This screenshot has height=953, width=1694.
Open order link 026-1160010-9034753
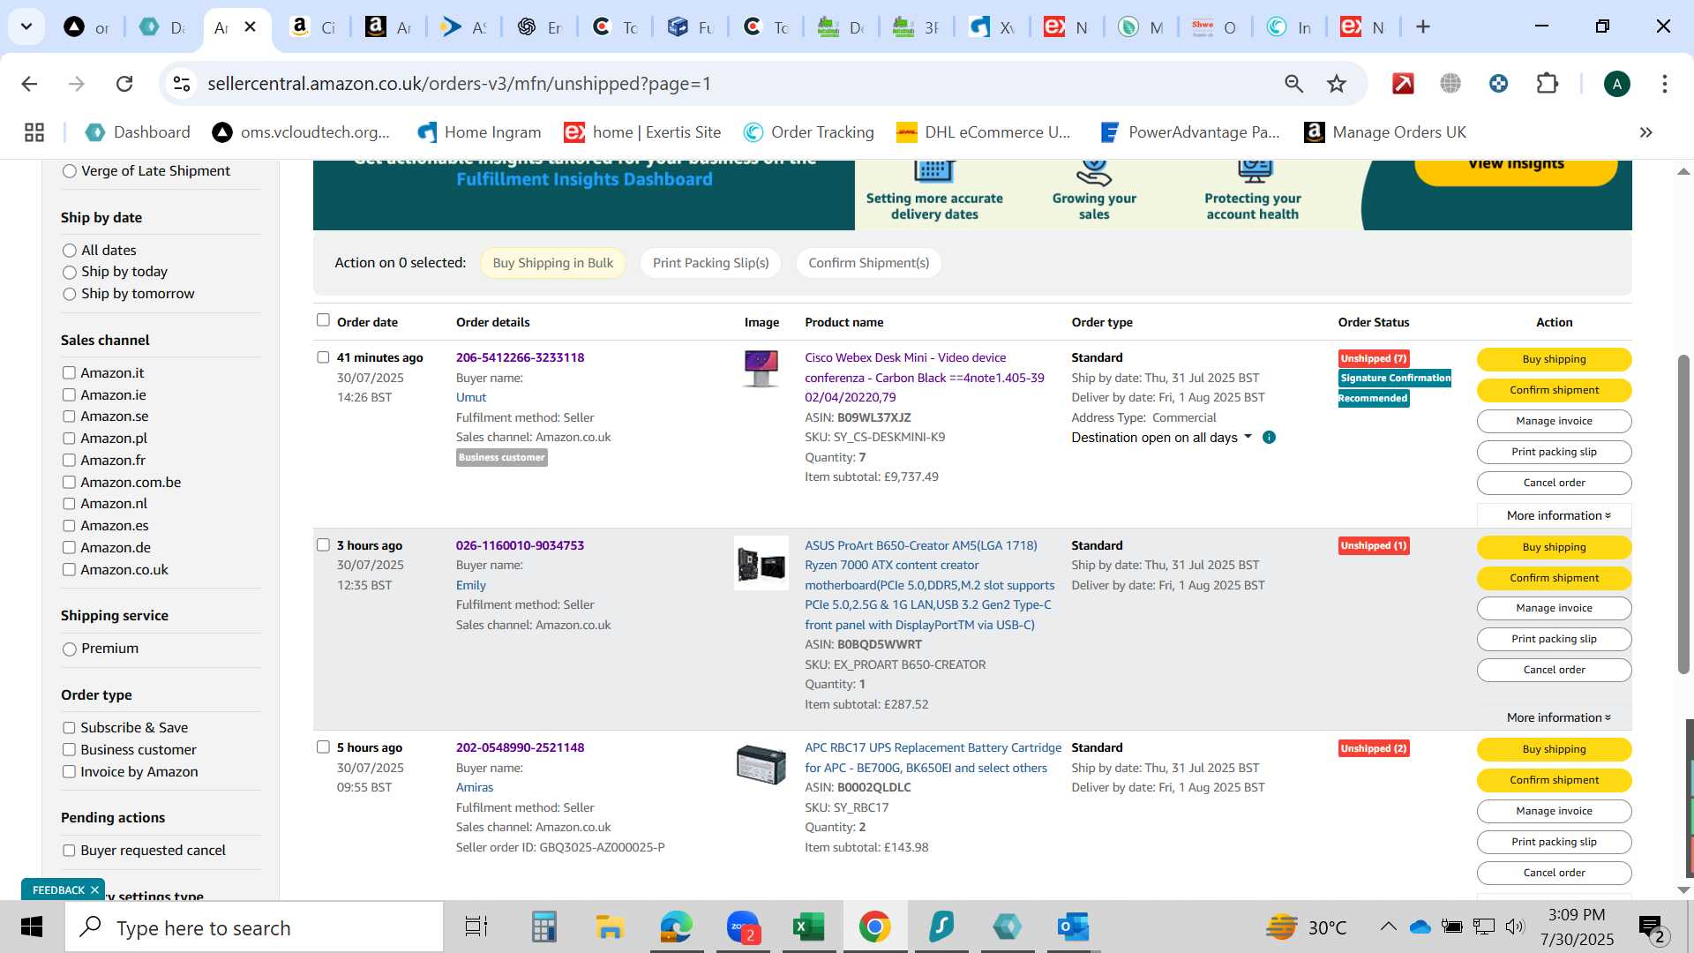(520, 545)
